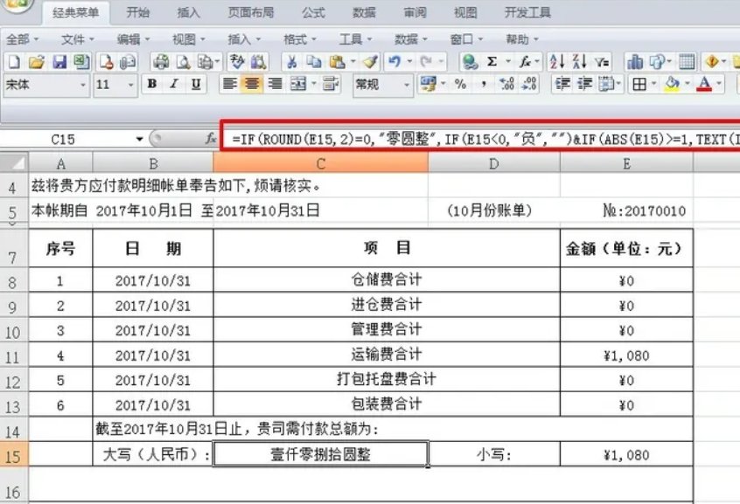Screen dimensions: 740x504
Task: Open the 文件 classic menu
Action: point(78,39)
